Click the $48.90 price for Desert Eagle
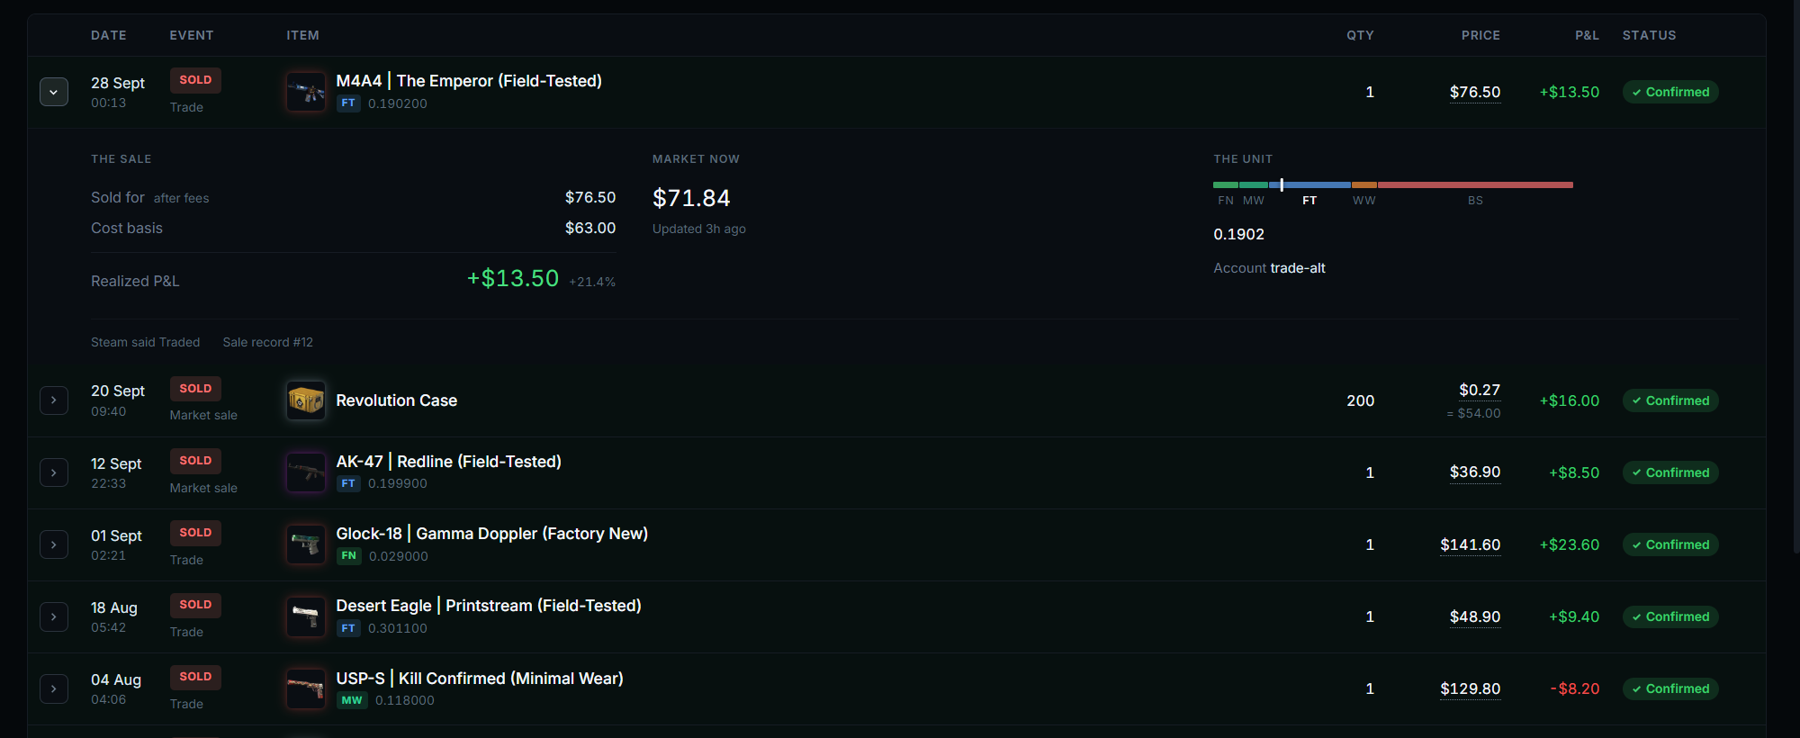This screenshot has width=1800, height=738. [x=1475, y=616]
